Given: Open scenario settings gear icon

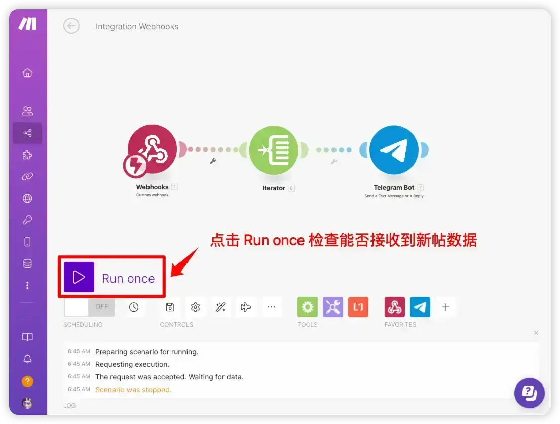Looking at the screenshot, I should (x=195, y=307).
